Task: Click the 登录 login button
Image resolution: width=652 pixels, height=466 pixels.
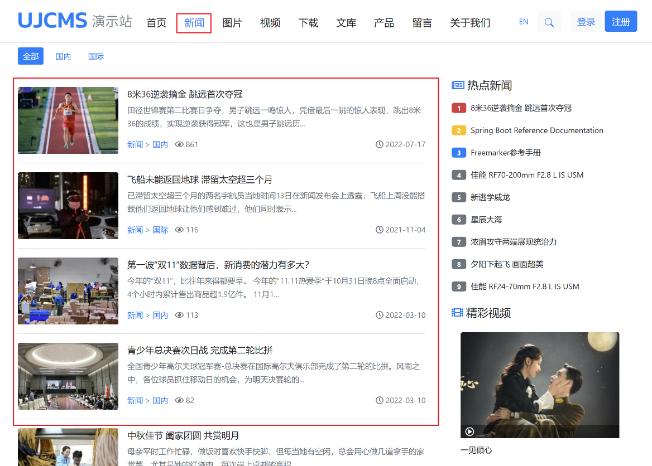Action: point(586,22)
